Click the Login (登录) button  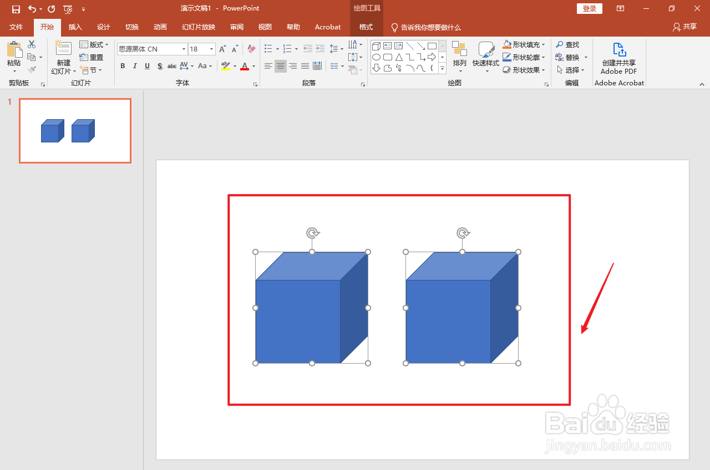[x=590, y=9]
